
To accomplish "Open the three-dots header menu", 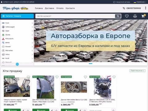I will [146, 8].
